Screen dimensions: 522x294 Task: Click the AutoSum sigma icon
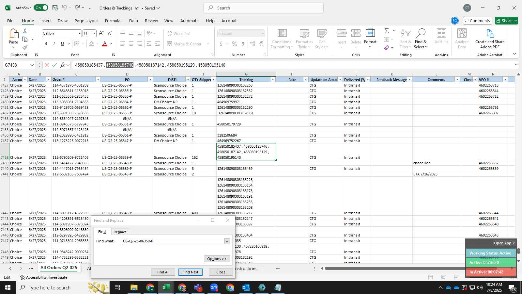387,31
